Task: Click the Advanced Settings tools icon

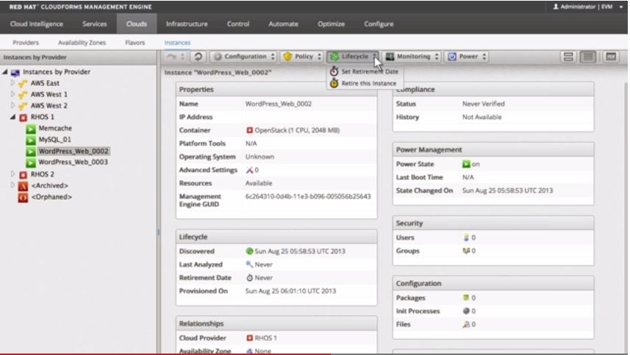Action: click(249, 170)
